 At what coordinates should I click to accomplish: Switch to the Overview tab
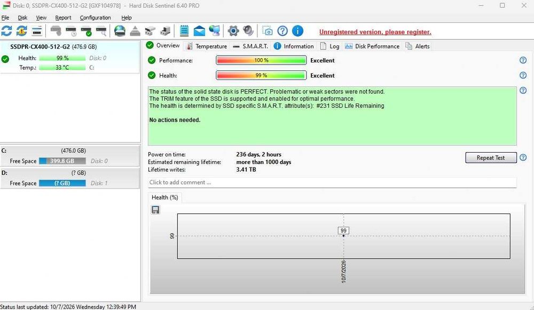[163, 45]
